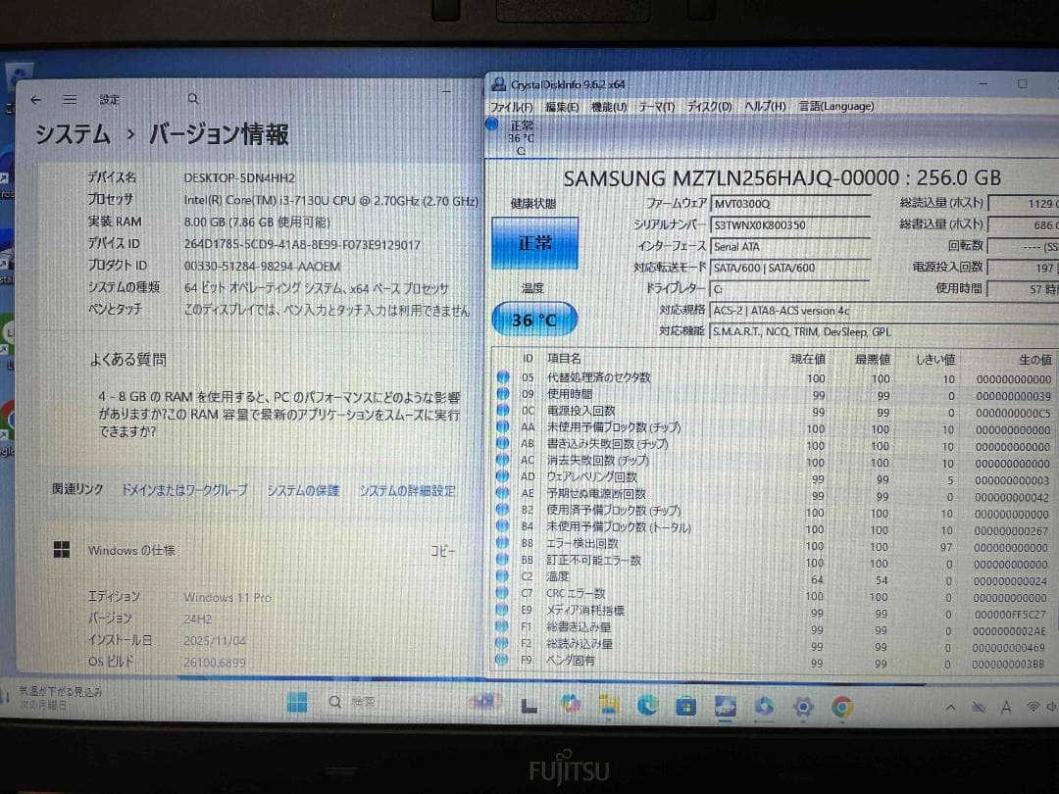The image size is (1059, 794).
Task: Open Wi-Fi network tray icon
Action: [1033, 707]
